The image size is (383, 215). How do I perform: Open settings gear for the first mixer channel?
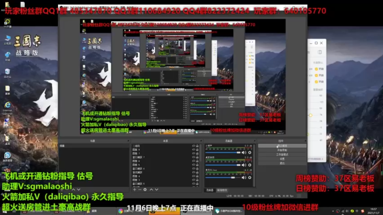click(x=249, y=152)
